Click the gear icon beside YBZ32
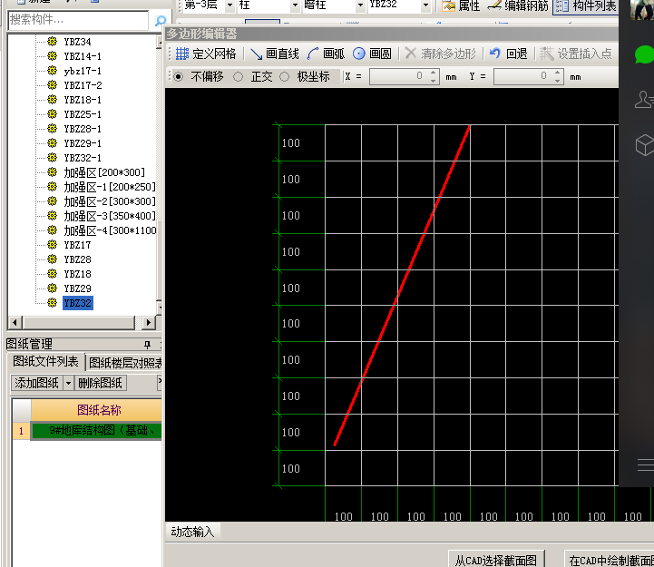This screenshot has width=654, height=567. pos(52,302)
